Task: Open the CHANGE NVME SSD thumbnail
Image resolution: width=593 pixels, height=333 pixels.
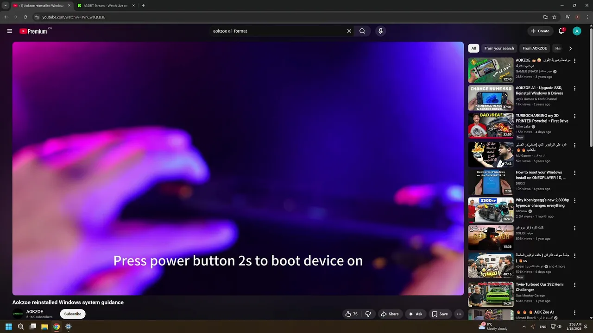Action: tap(491, 98)
